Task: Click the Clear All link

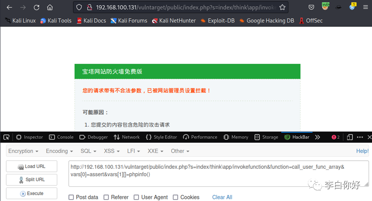Action: [x=222, y=197]
